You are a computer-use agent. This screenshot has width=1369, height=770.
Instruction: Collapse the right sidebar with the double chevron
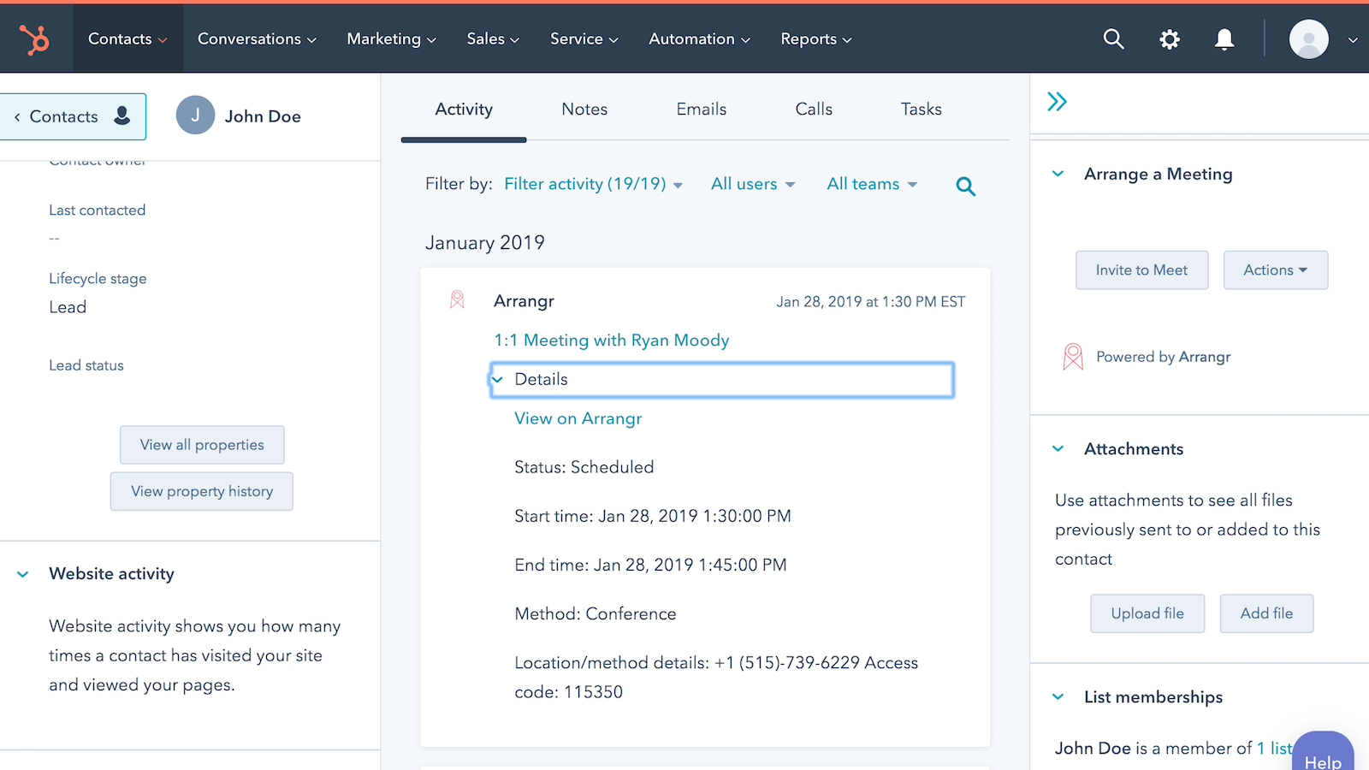[1058, 100]
